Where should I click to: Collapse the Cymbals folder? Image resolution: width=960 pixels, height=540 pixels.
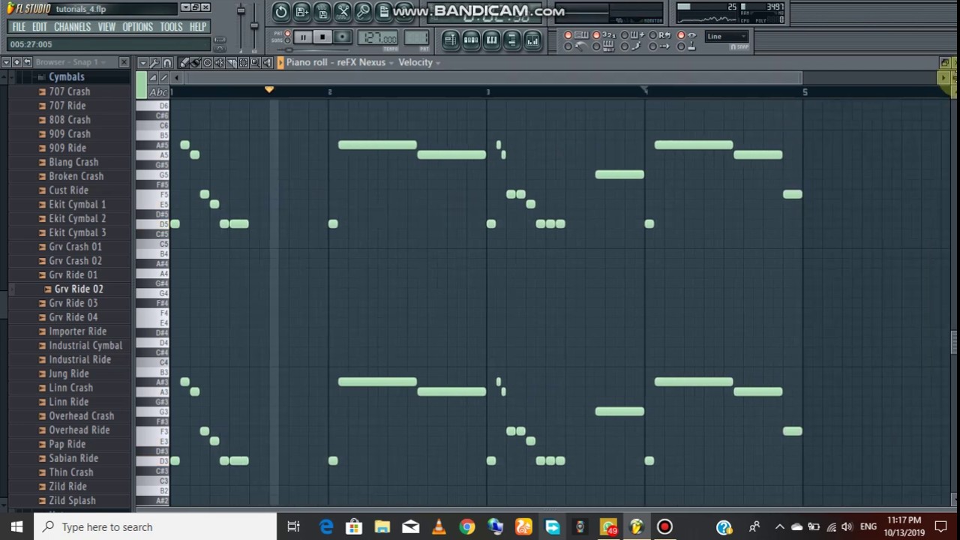(x=67, y=77)
